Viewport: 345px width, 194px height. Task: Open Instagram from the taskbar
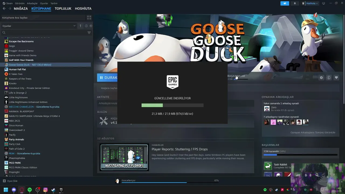tap(45, 190)
